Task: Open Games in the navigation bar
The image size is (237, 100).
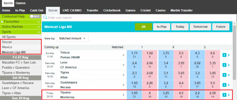Action: pyautogui.click(x=130, y=10)
